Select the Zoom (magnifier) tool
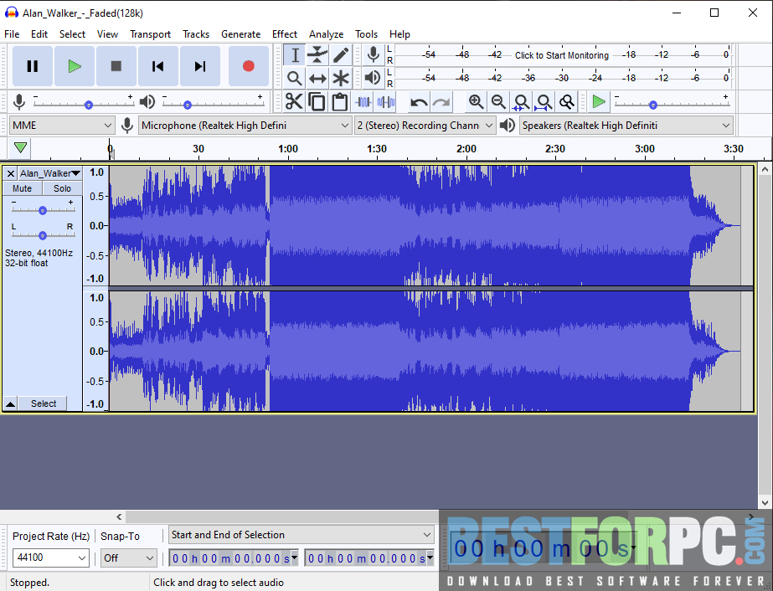This screenshot has height=591, width=773. tap(295, 78)
